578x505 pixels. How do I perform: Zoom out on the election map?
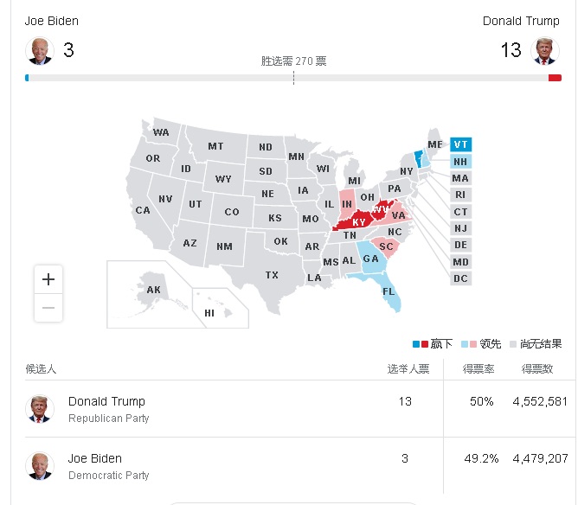(48, 308)
